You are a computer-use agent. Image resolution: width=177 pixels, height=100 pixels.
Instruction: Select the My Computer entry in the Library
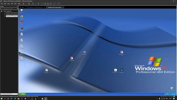[8, 11]
